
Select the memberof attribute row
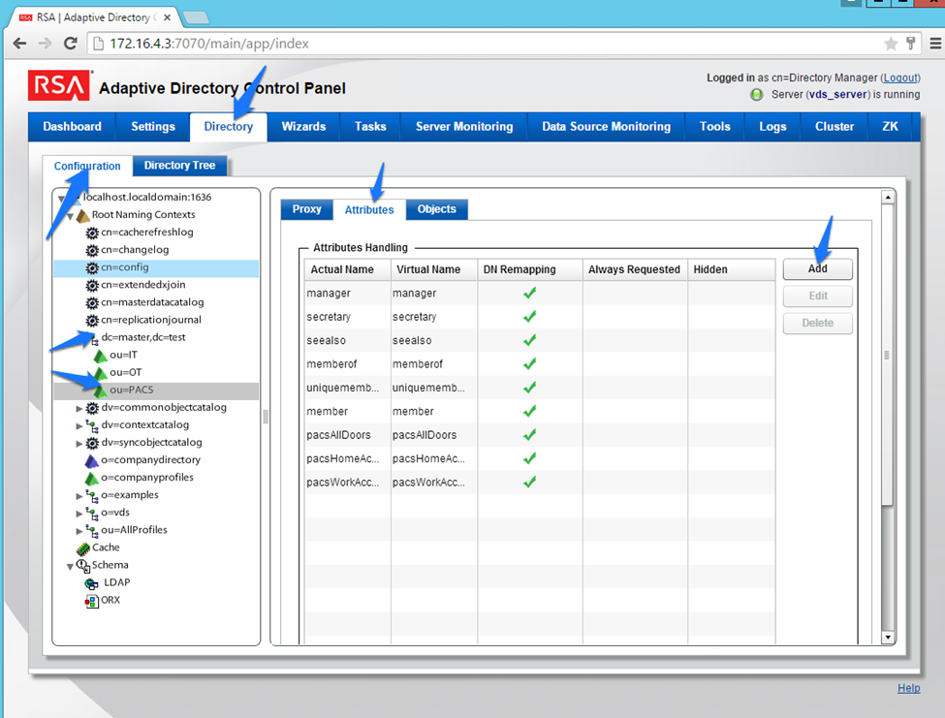[540, 364]
